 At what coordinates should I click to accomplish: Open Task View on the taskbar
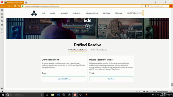click(x=47, y=95)
